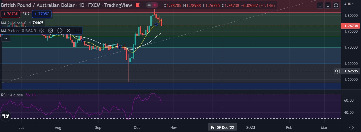The width and height of the screenshot is (361, 132).
Task: Click the 31.9 spread value
Action: coord(26,14)
